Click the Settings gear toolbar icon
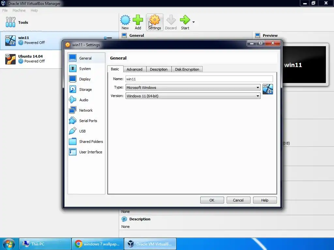The image size is (334, 250). click(x=155, y=20)
